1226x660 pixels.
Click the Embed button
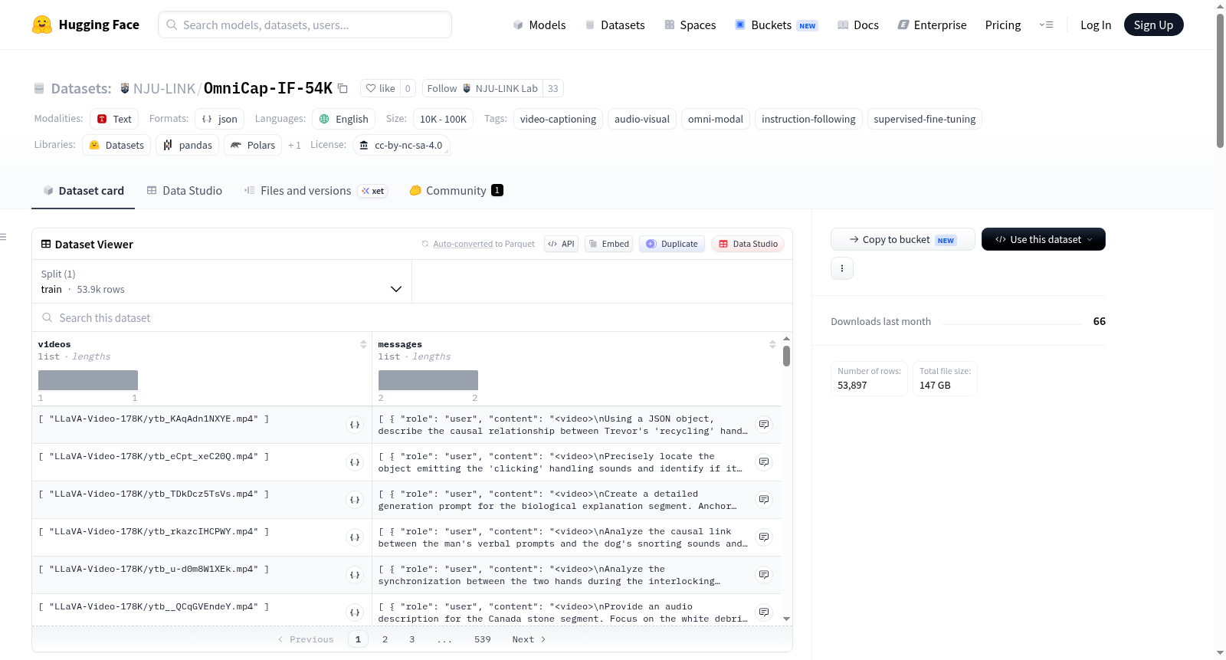pos(608,244)
